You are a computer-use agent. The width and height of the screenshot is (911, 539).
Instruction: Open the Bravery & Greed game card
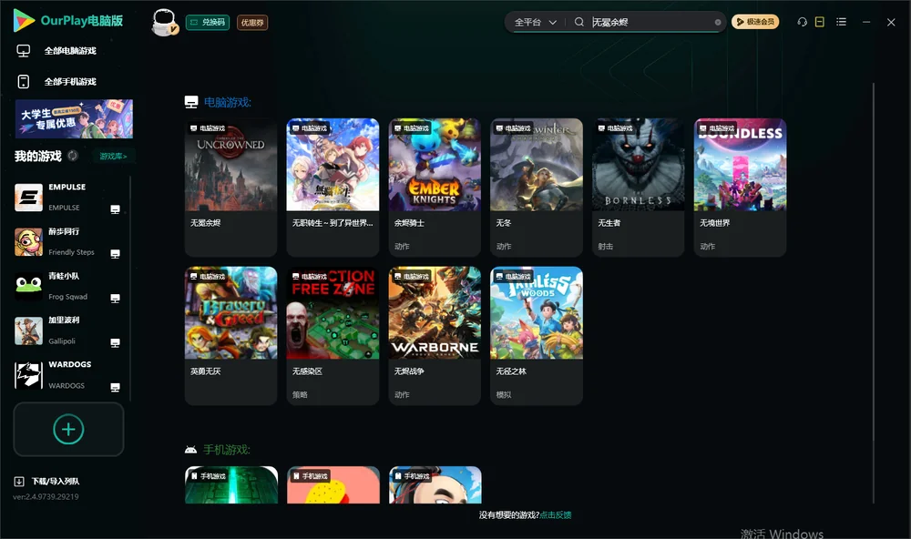[230, 336]
